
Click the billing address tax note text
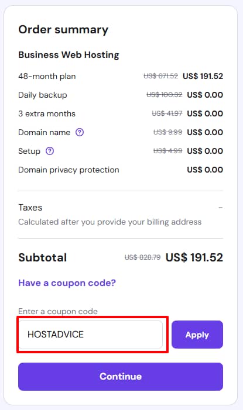(110, 222)
